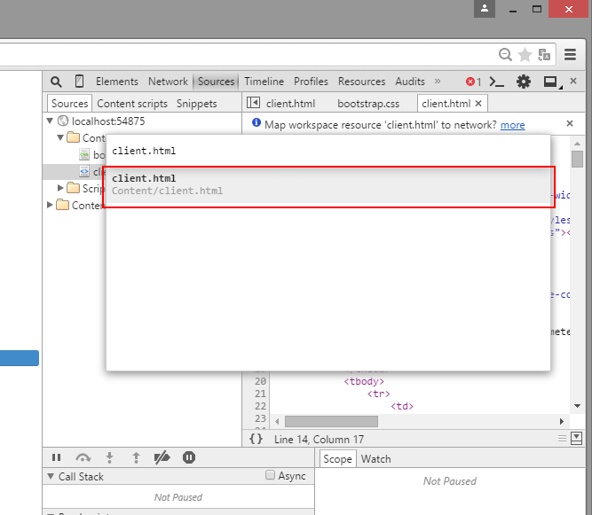Screen dimensions: 592x515
Task: Click the red error count indicator
Action: tap(473, 82)
